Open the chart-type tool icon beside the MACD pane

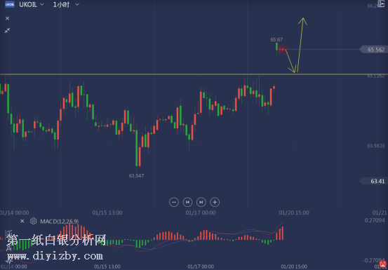(x=9, y=233)
